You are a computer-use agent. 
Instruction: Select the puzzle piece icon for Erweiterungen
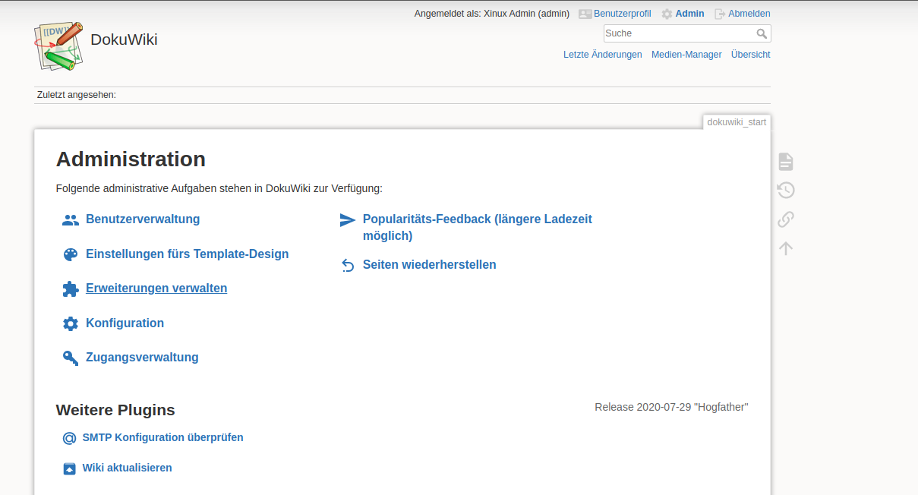point(70,288)
